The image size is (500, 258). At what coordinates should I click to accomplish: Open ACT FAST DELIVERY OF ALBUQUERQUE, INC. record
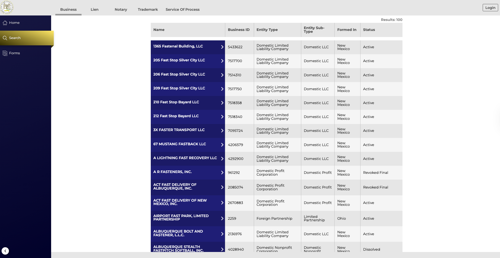[175, 187]
